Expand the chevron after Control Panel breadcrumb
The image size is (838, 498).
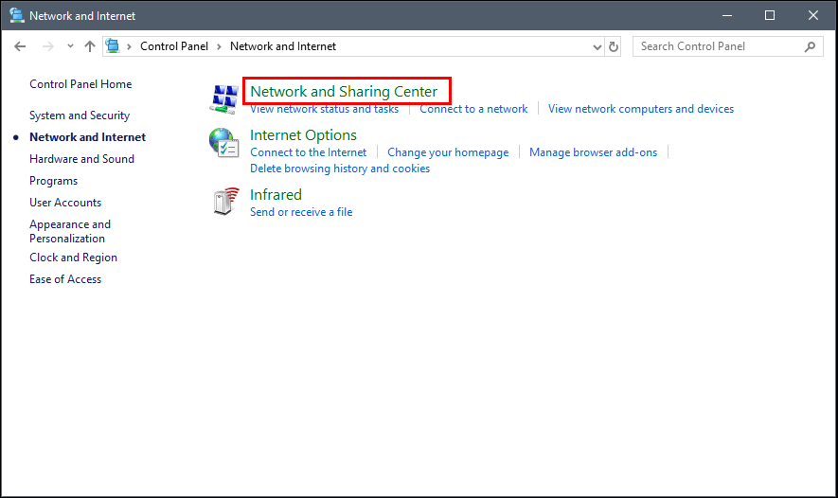pos(219,47)
